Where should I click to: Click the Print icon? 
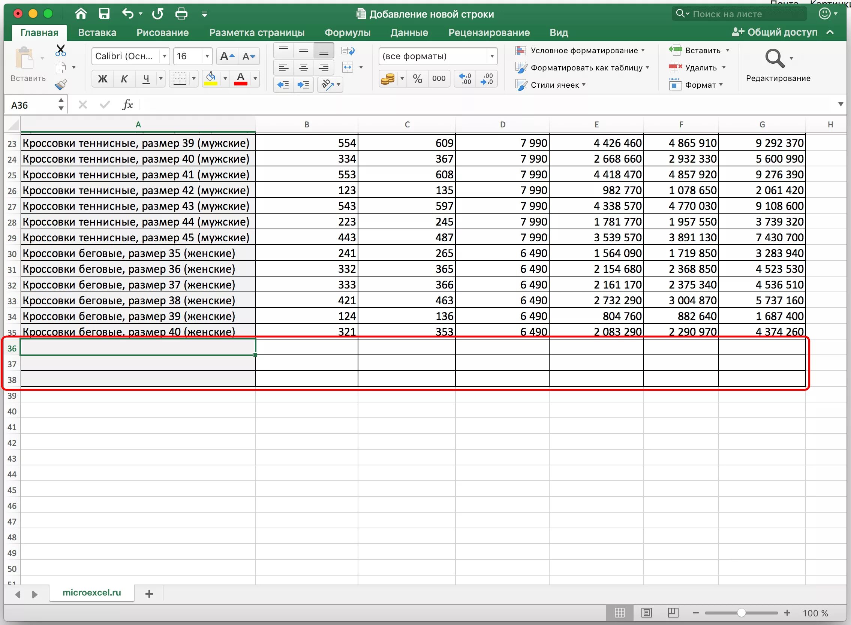coord(181,14)
